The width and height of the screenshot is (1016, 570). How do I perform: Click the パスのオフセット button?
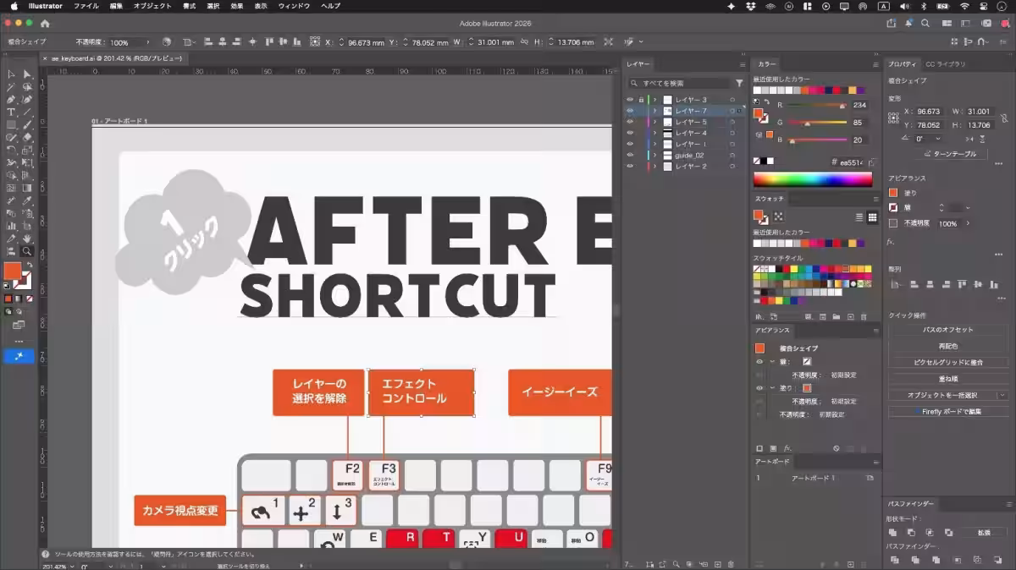coord(948,330)
